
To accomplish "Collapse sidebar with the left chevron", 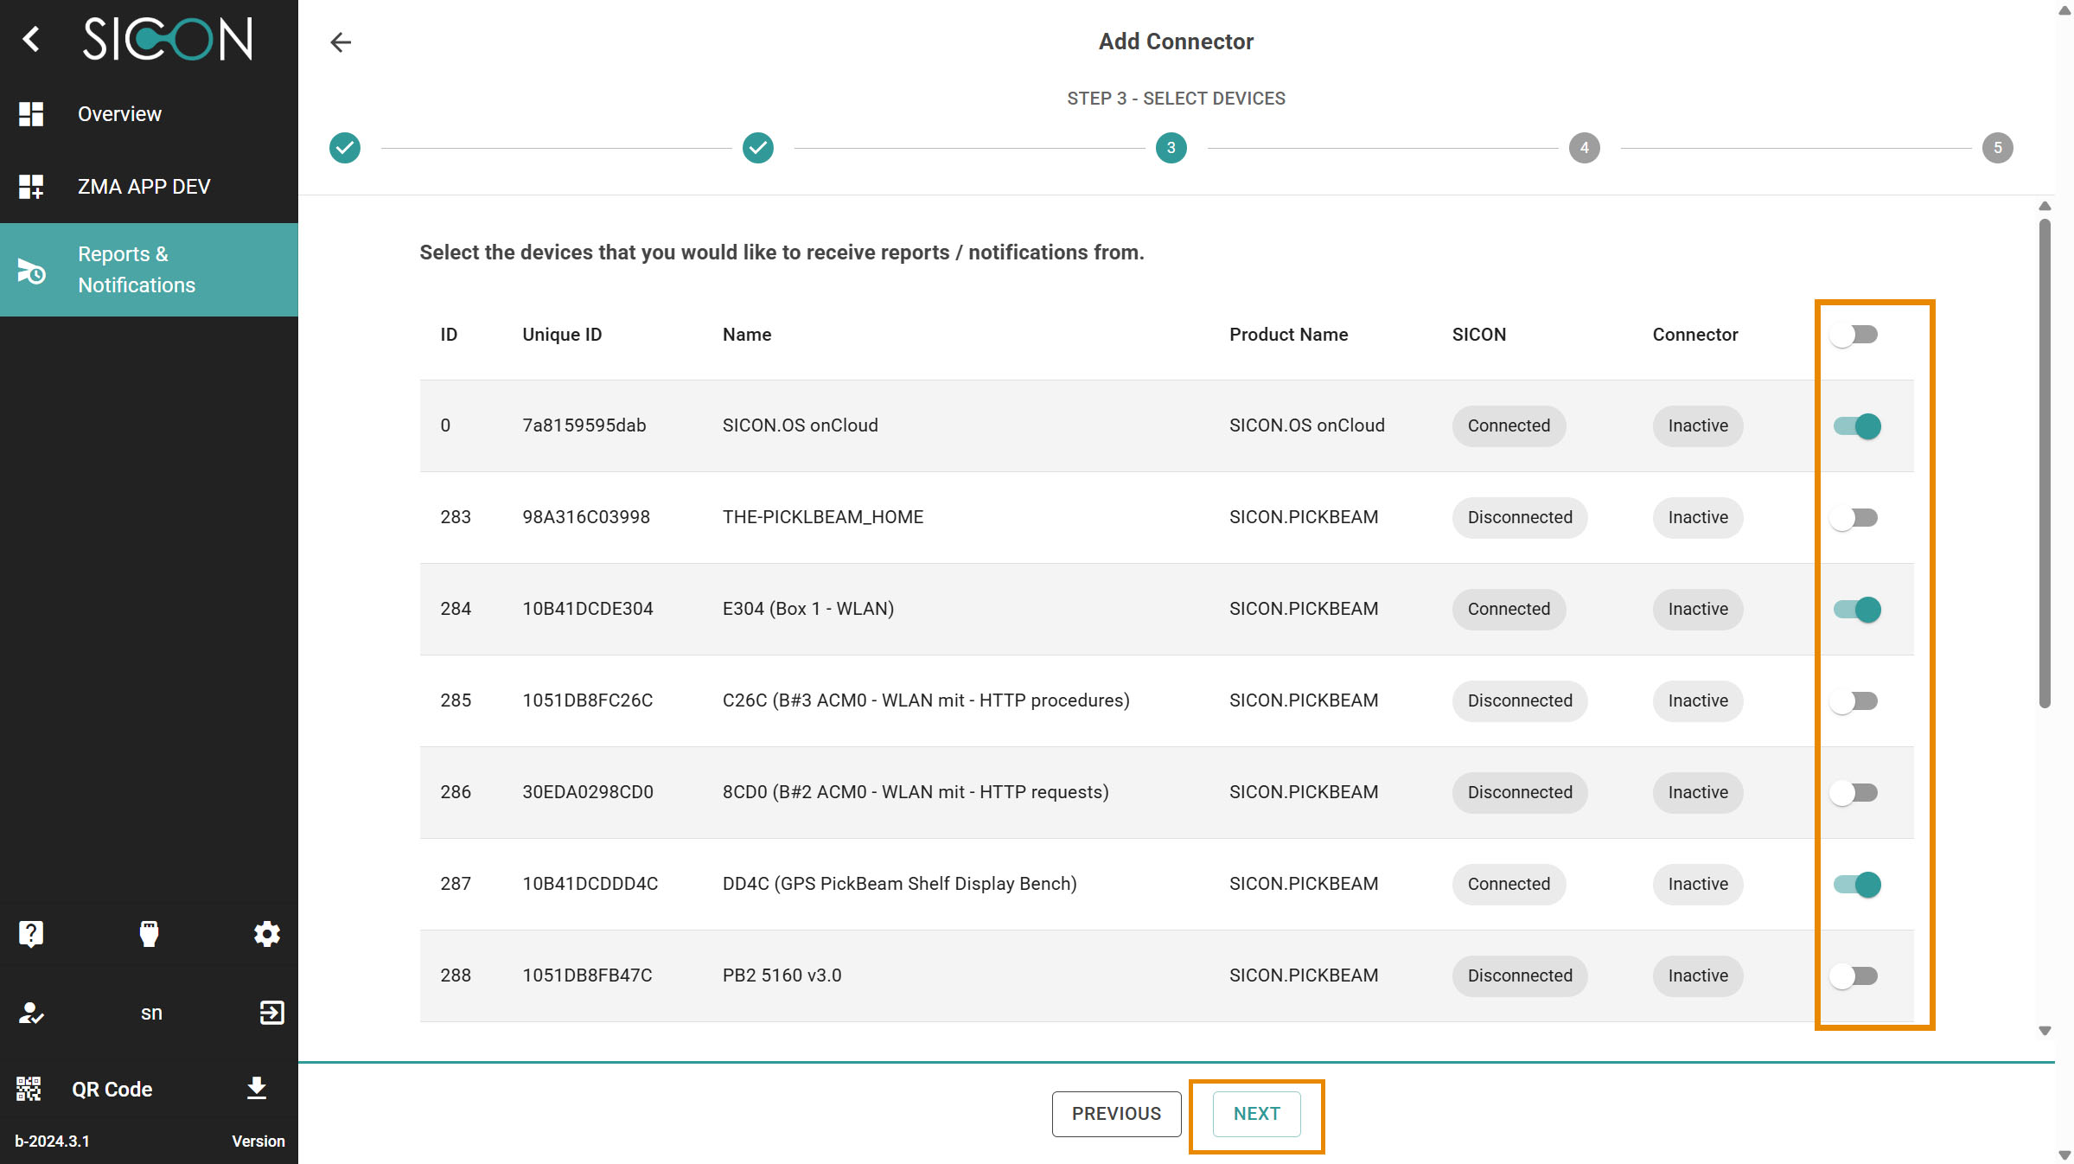I will click(31, 39).
